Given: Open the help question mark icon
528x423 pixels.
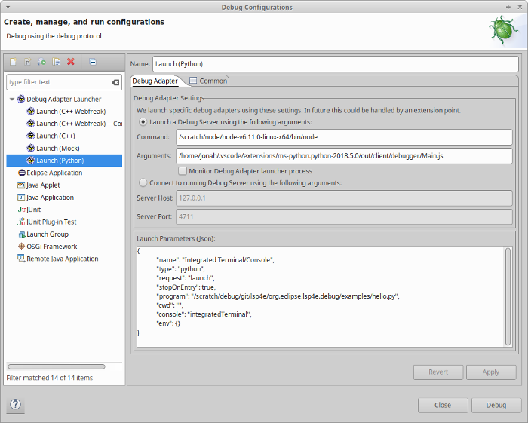Looking at the screenshot, I should [x=15, y=405].
